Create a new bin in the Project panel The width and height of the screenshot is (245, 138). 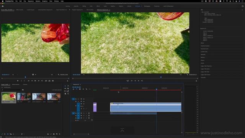(x=54, y=134)
